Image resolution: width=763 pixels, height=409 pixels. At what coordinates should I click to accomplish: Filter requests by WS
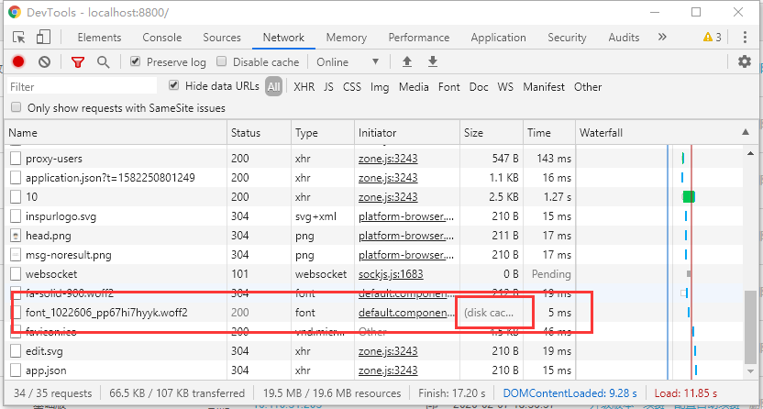pos(505,86)
